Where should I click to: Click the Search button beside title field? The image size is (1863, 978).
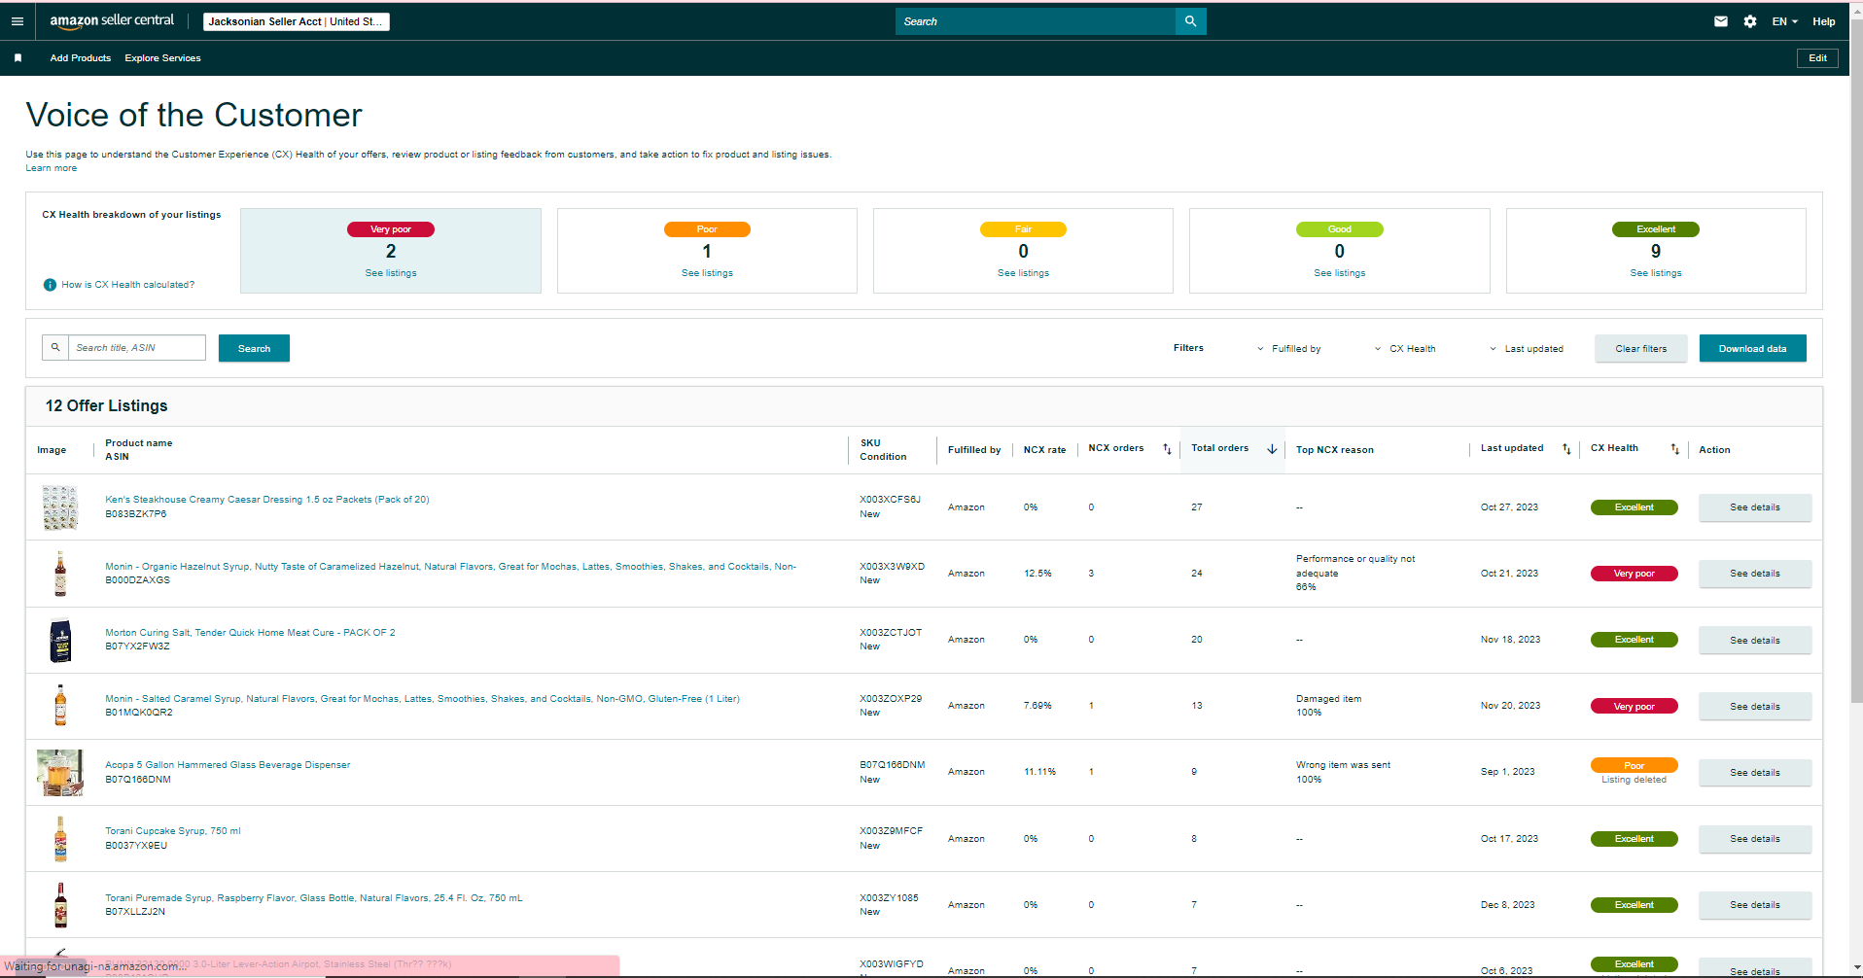(254, 348)
